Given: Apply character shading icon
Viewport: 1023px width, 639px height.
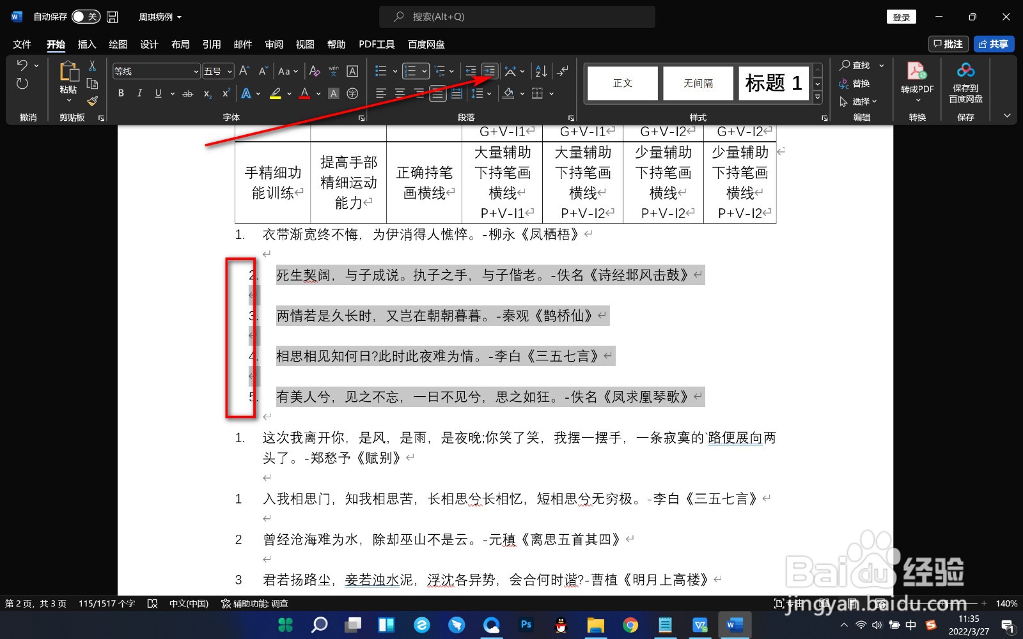Looking at the screenshot, I should 334,93.
